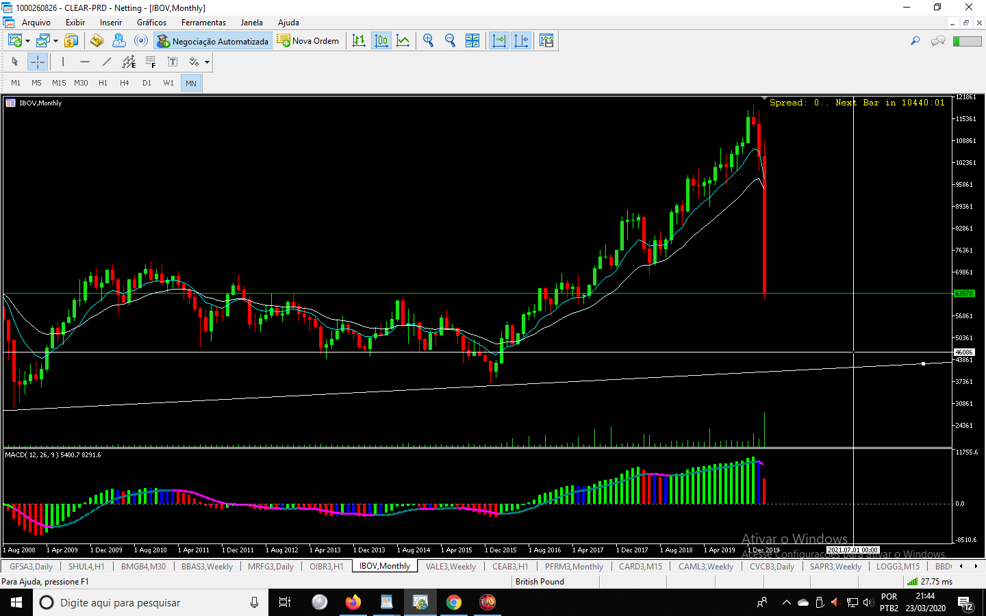Switch to H1 timeframe

coord(103,83)
